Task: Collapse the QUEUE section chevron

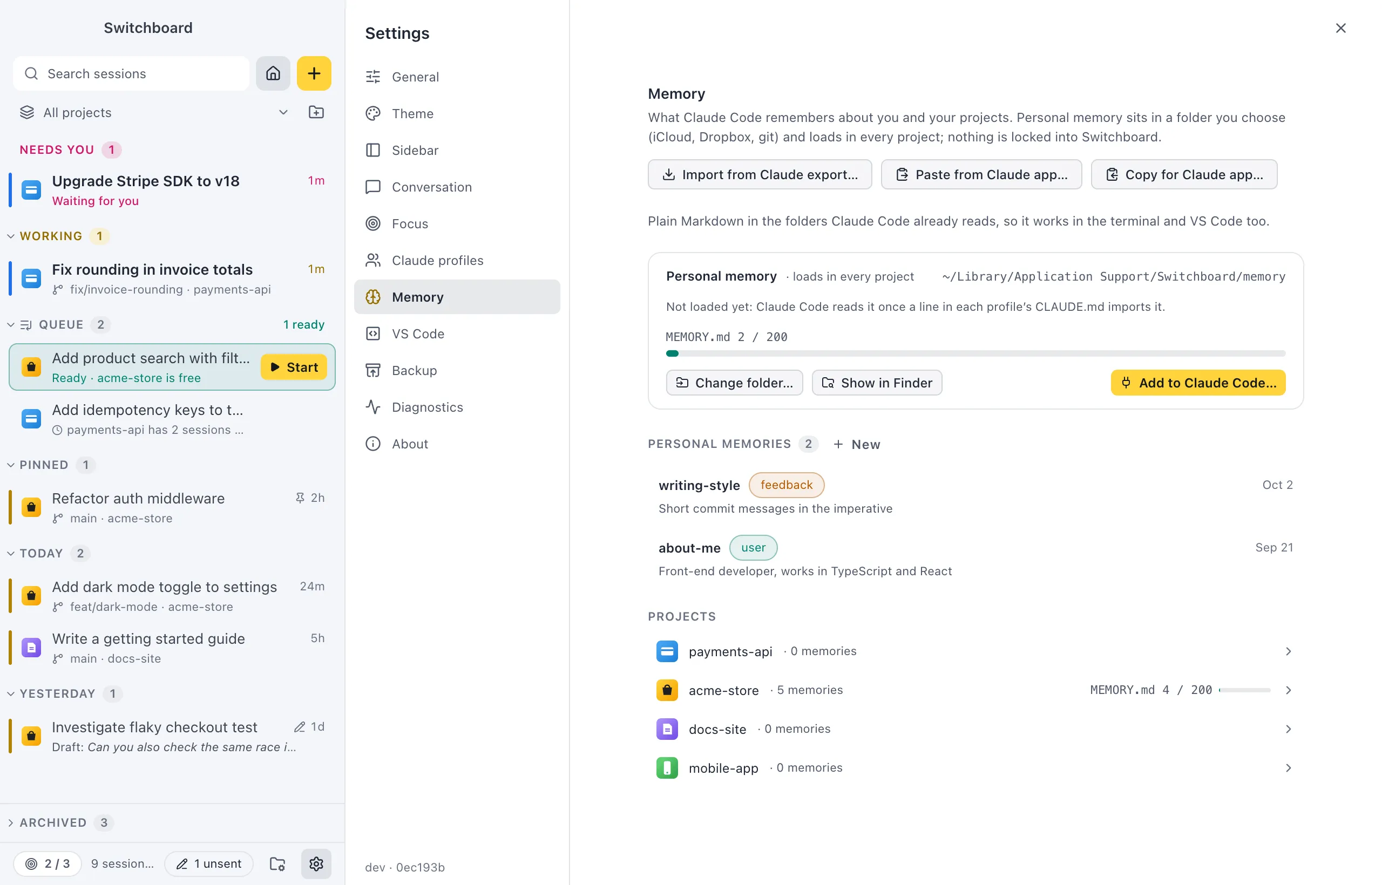Action: tap(10, 325)
